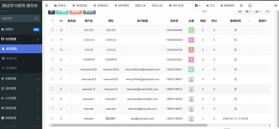Click the email newuser@example.com
Screen dimensions: 279x129
pyautogui.click(x=142, y=109)
